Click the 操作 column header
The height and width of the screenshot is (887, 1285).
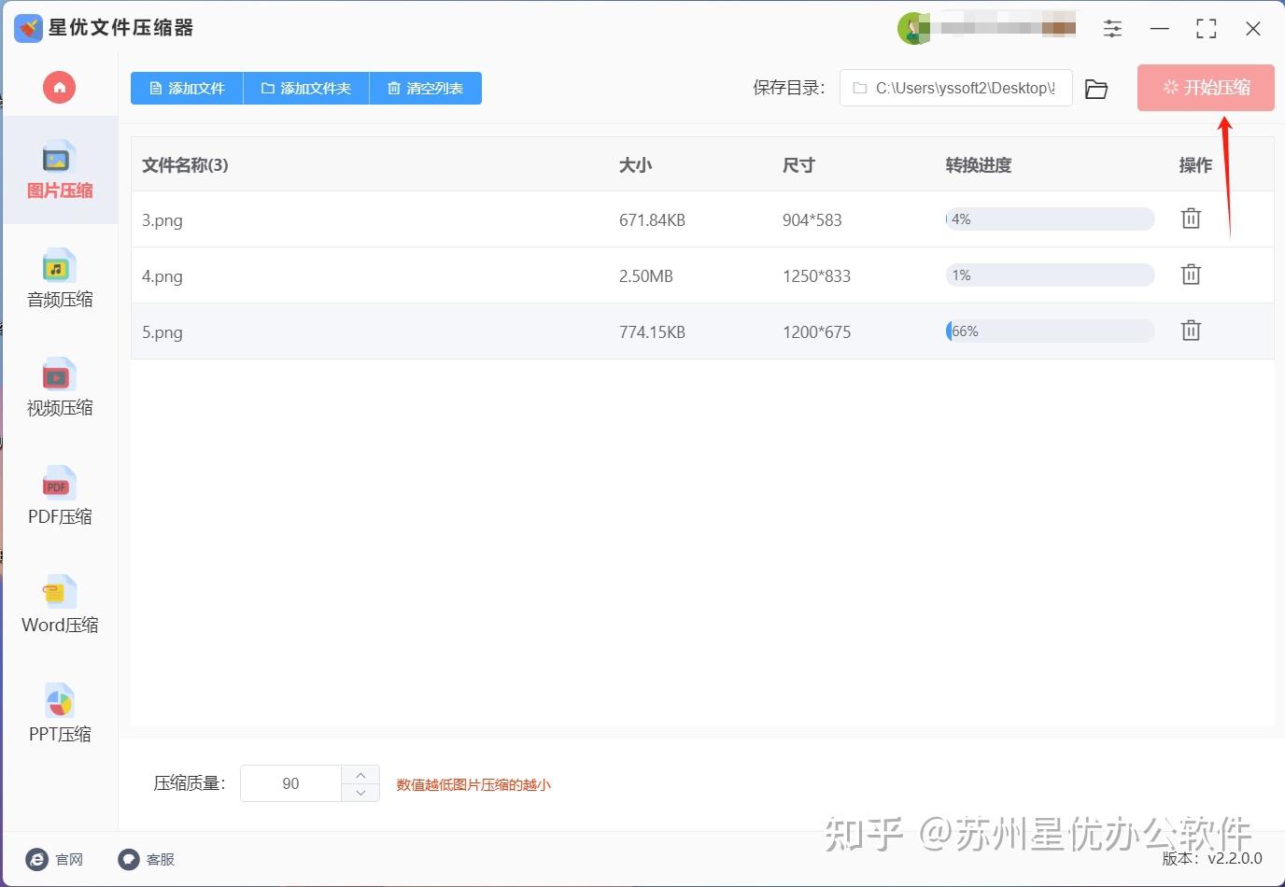[x=1195, y=165]
